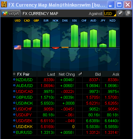Click the tall SEK green bar
Viewport: 133px width, 139px height.
coord(74,36)
